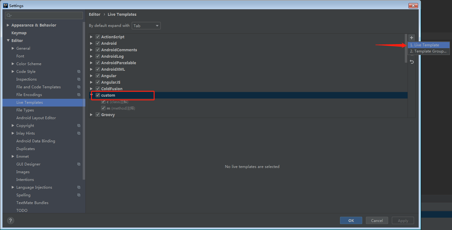
Task: Toggle the m (method注释) template checkbox
Action: point(103,108)
